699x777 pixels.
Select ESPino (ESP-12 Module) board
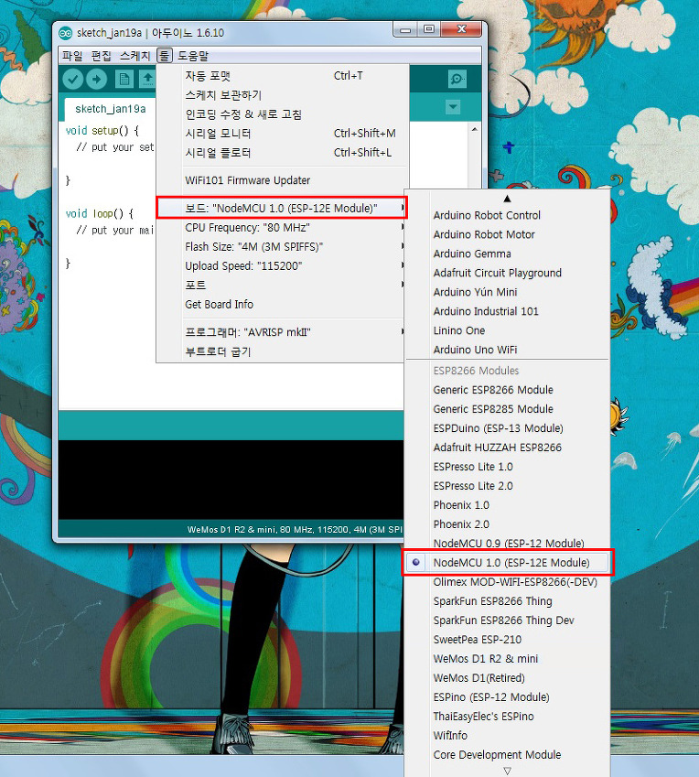pyautogui.click(x=507, y=697)
